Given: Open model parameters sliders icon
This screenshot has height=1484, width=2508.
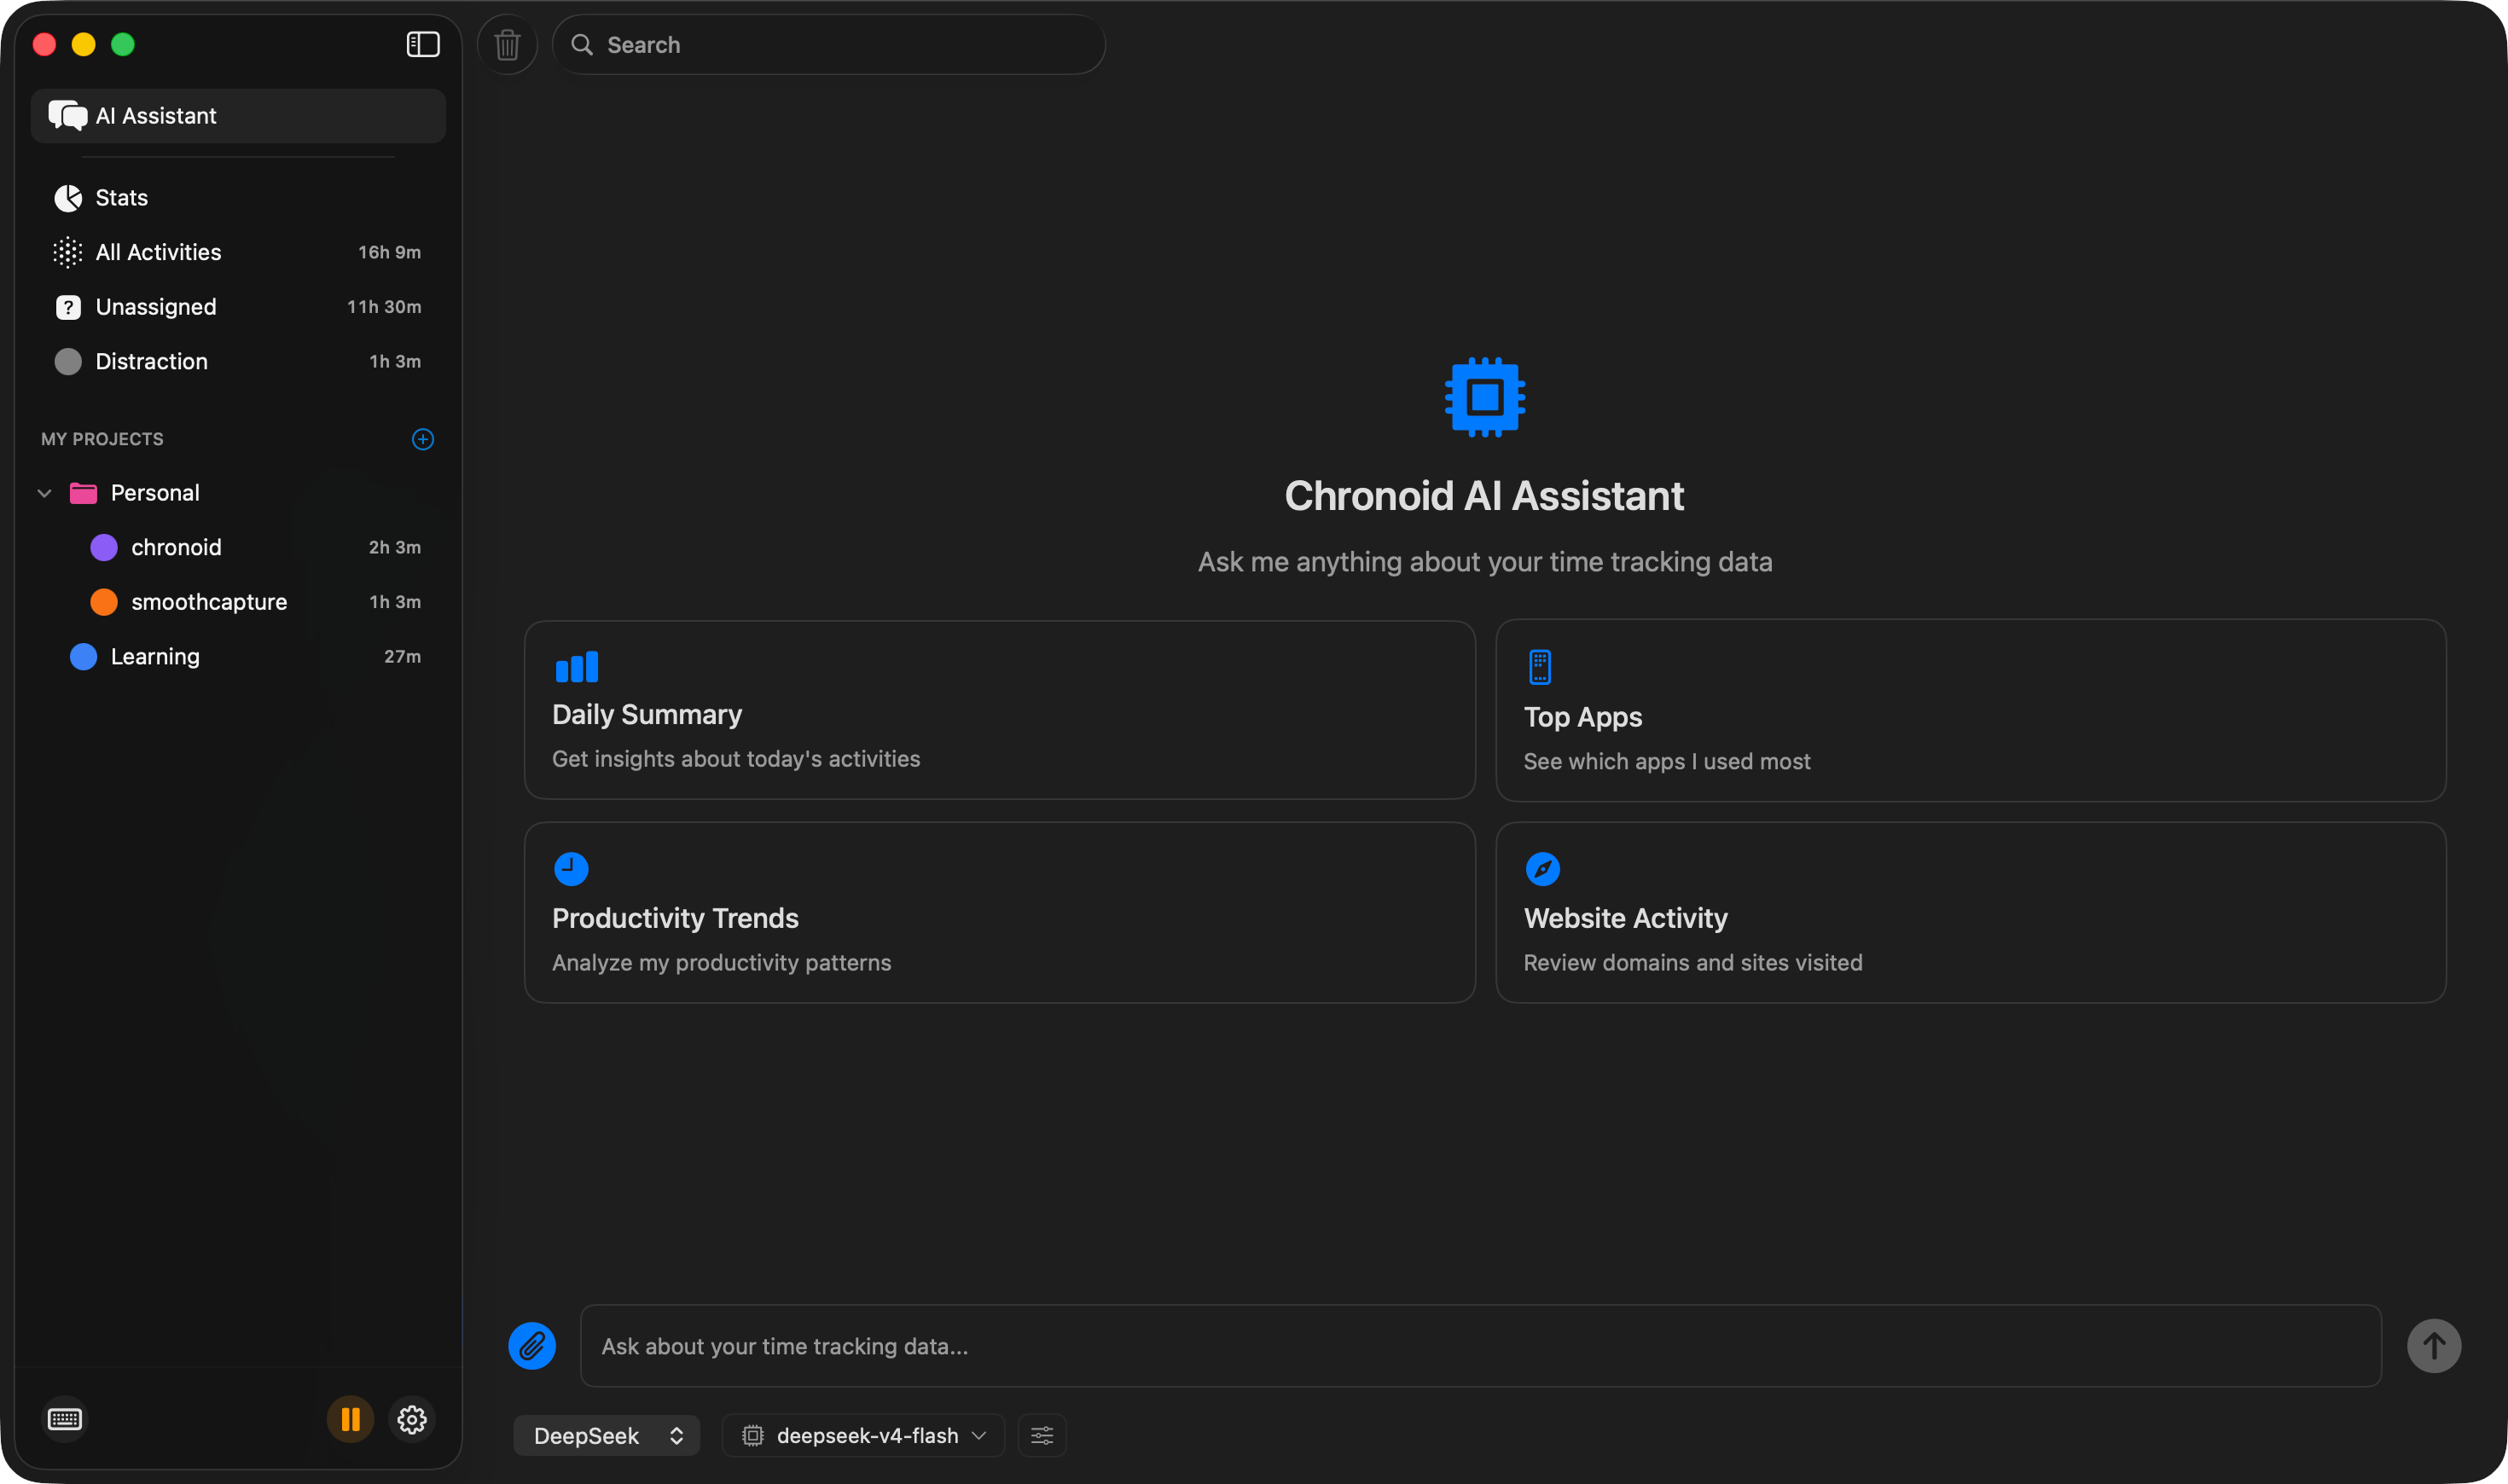Looking at the screenshot, I should [x=1042, y=1436].
